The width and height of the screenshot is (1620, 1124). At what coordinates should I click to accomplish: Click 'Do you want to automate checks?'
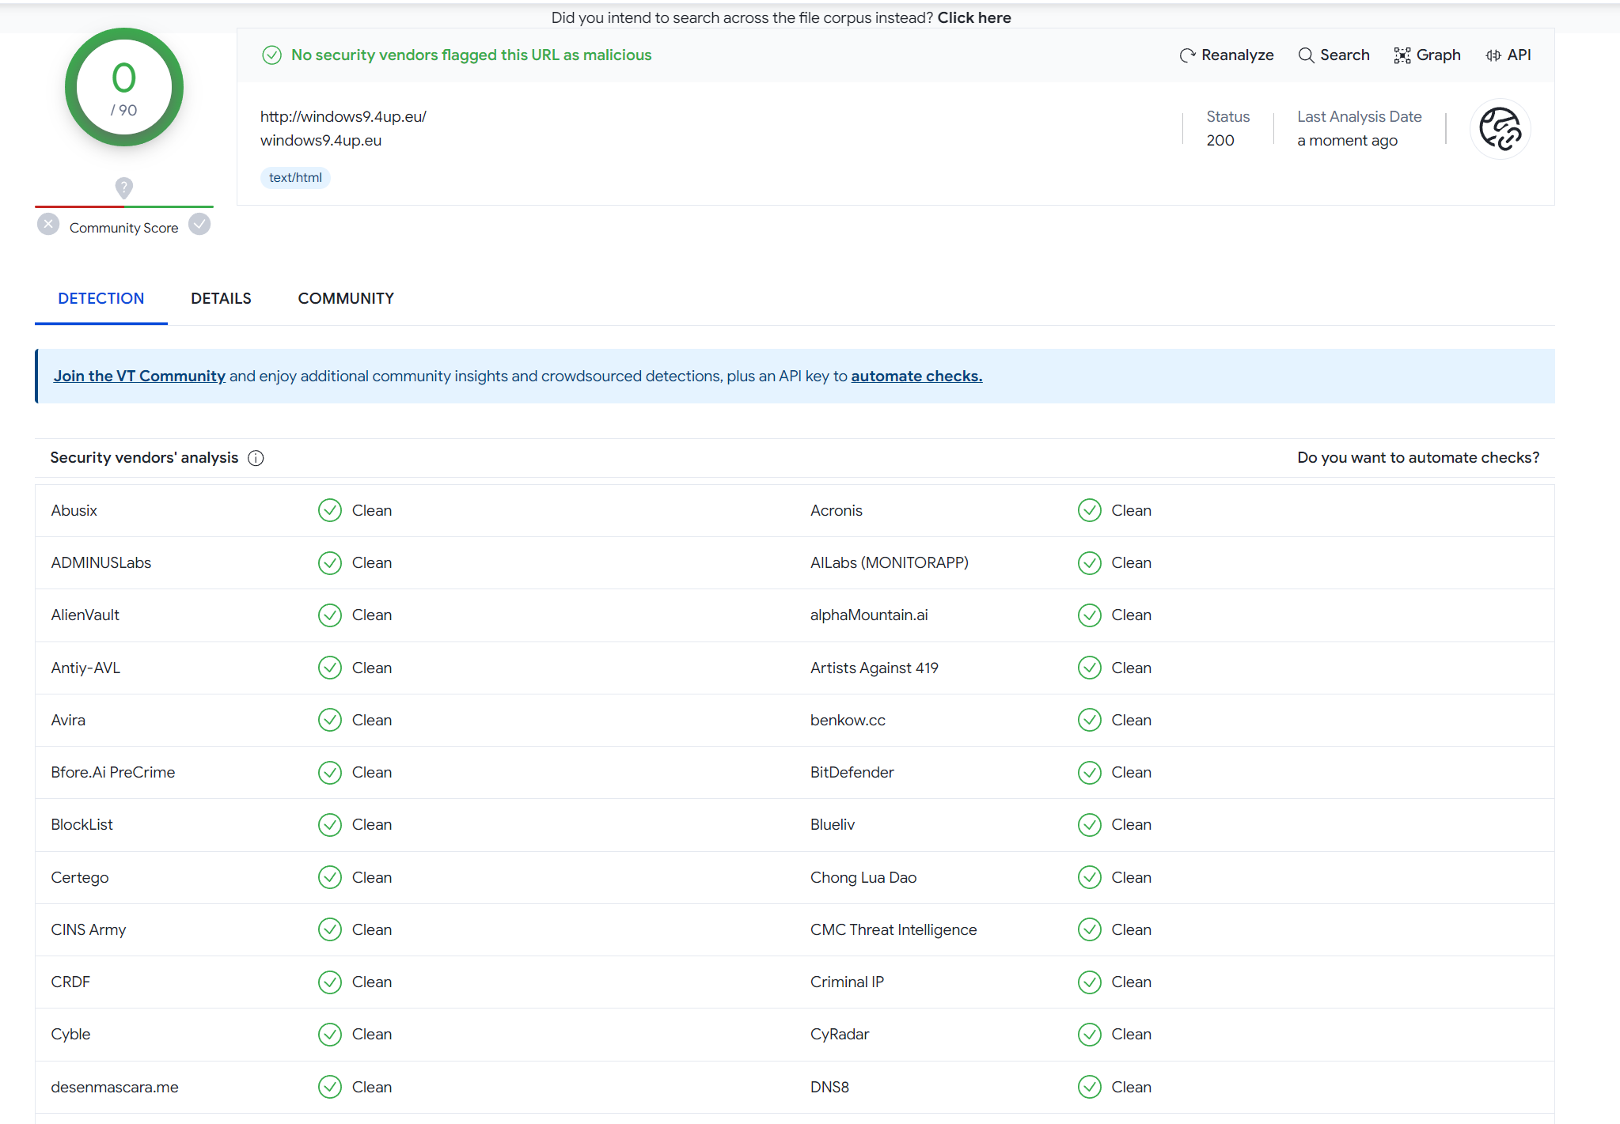1418,458
